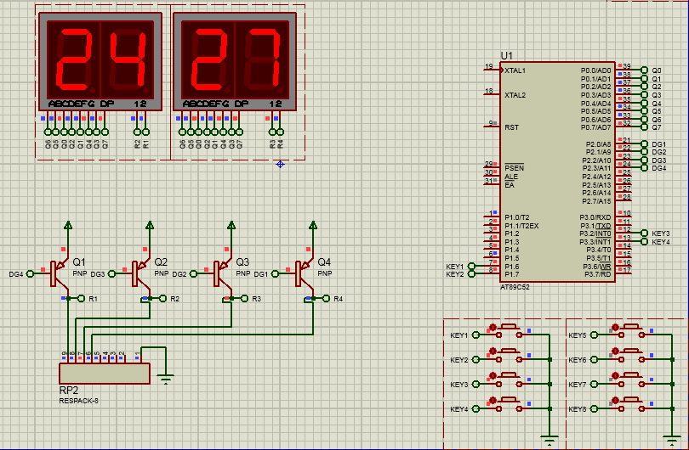Select the right seven-segment display showing 27

pos(235,61)
